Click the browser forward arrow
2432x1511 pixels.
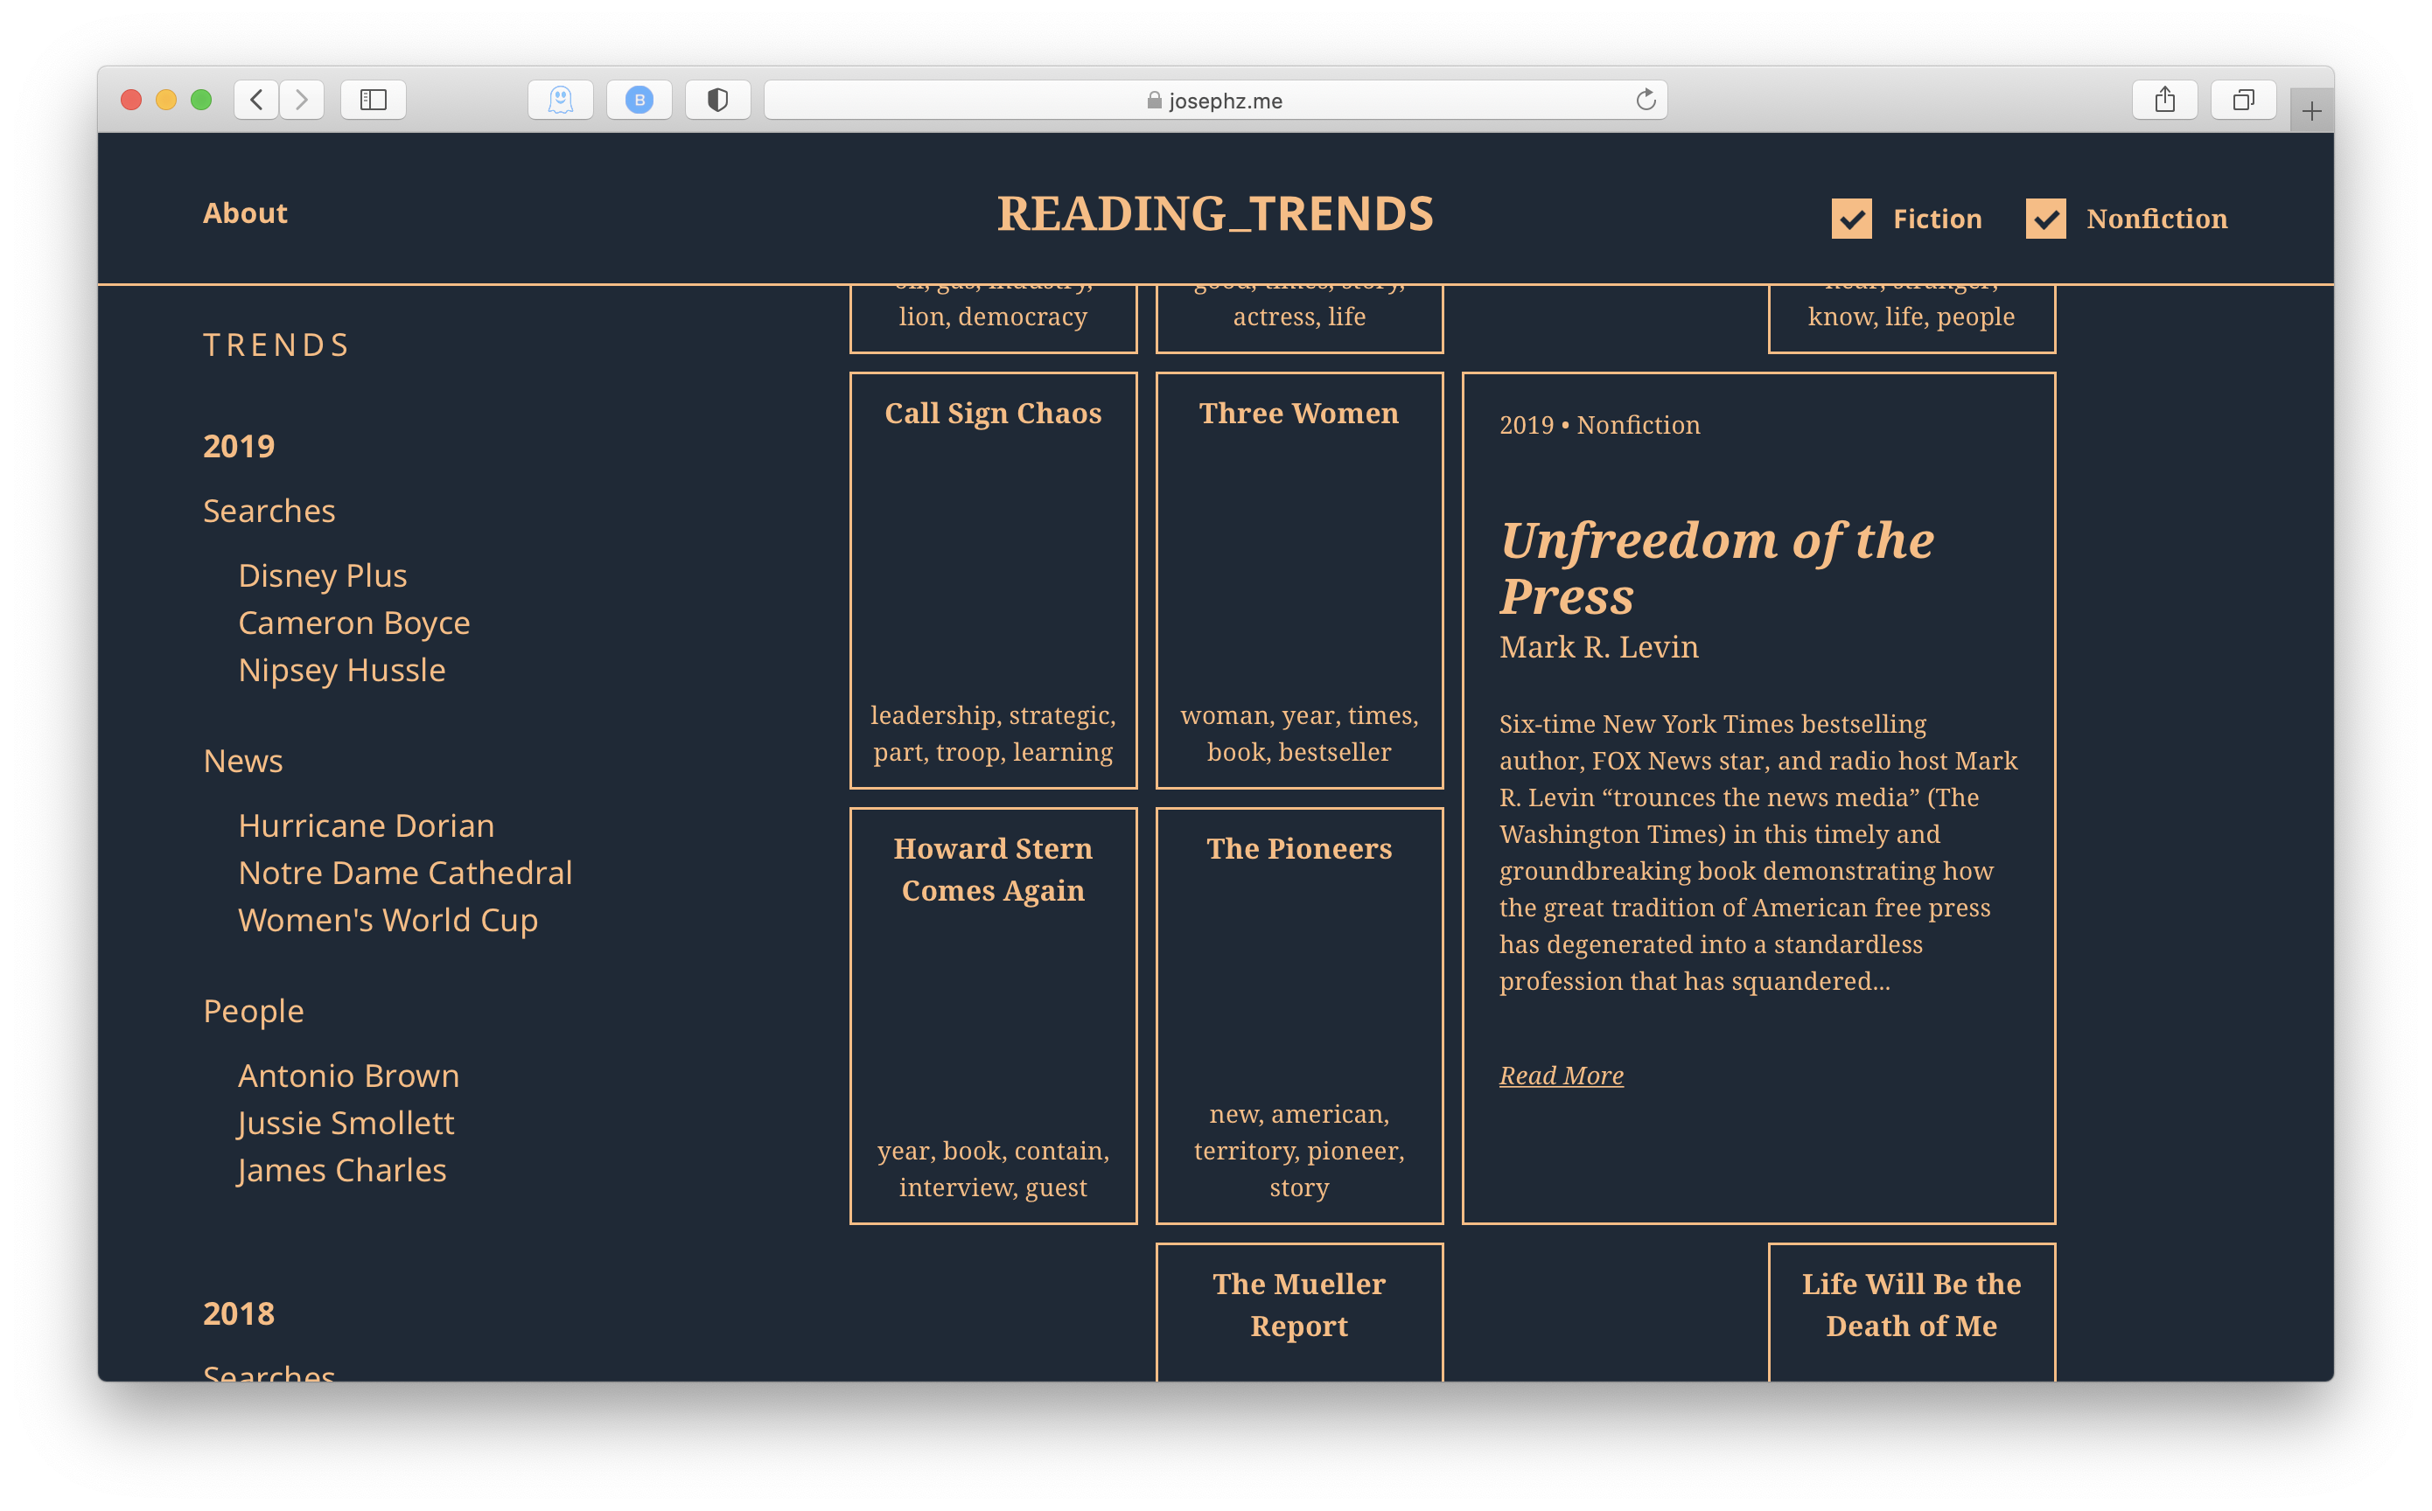(x=301, y=100)
